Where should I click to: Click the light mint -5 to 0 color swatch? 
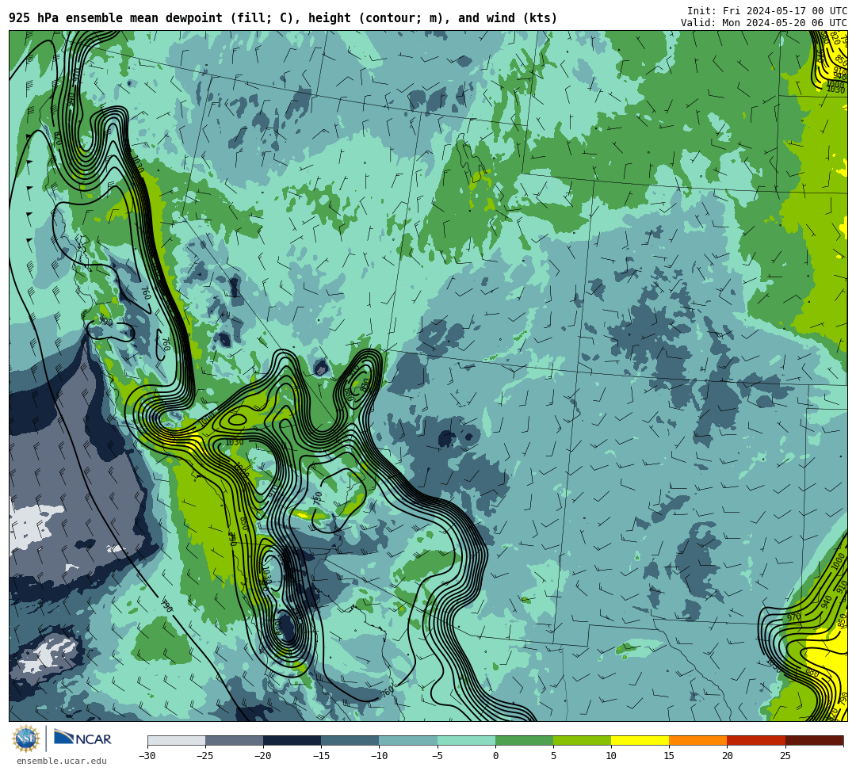[x=466, y=740]
